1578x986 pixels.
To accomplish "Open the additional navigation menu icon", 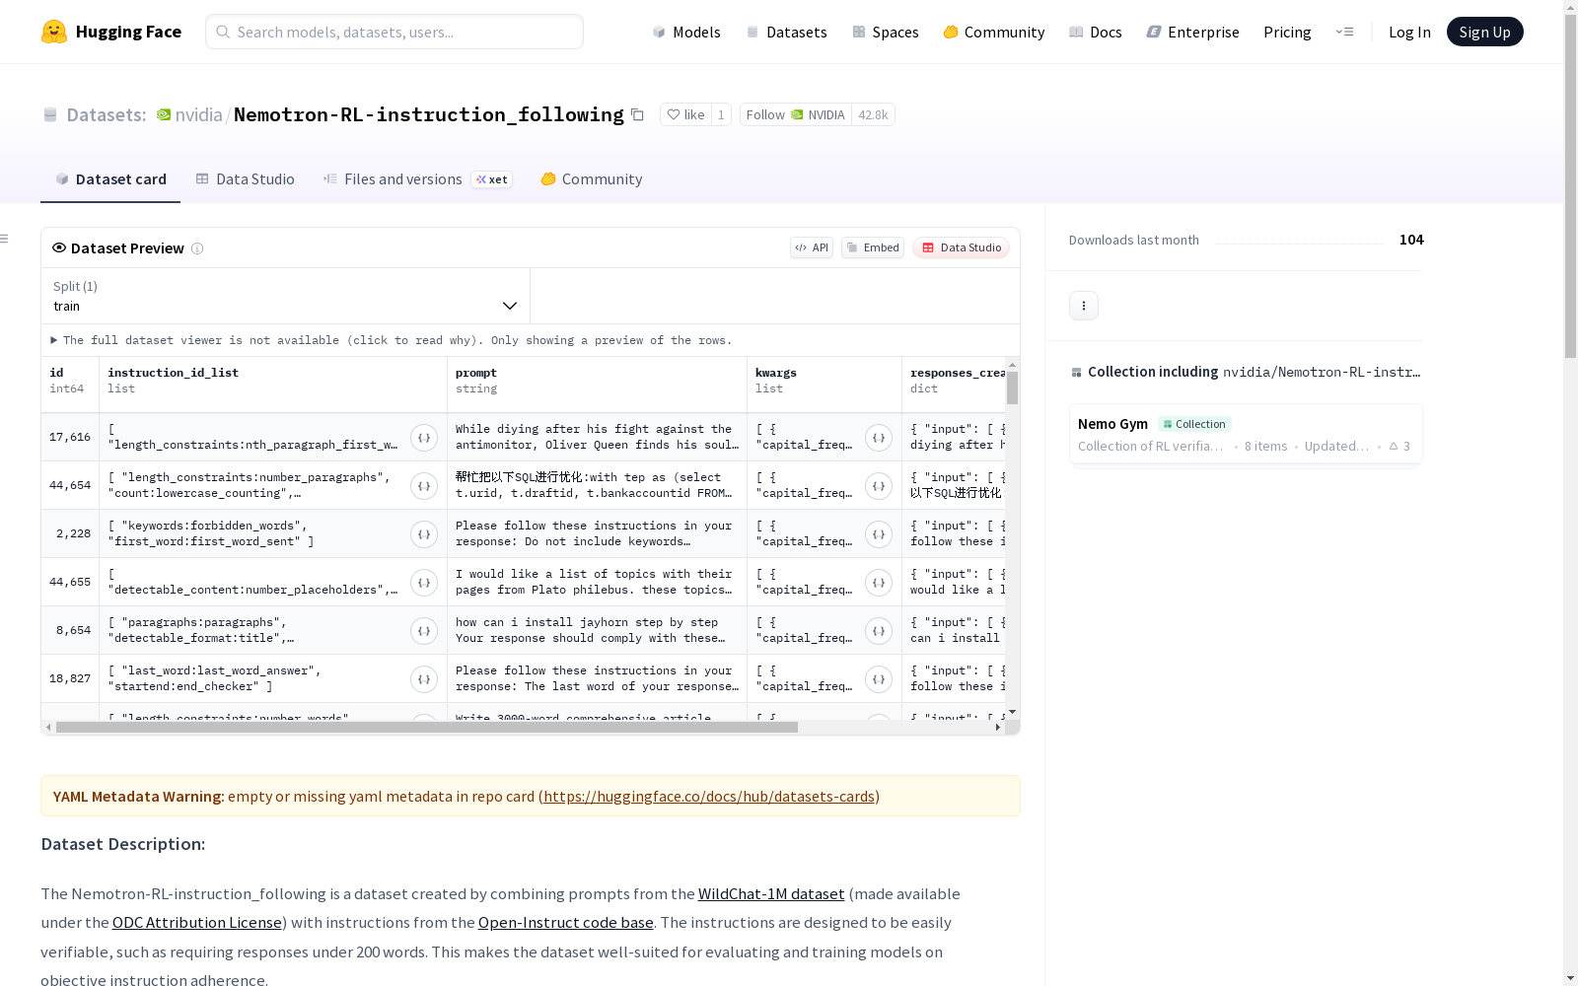I will coord(1344,32).
